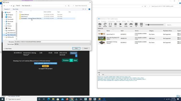
Task: Open the Organize dropdown menu
Action: click(x=7, y=9)
